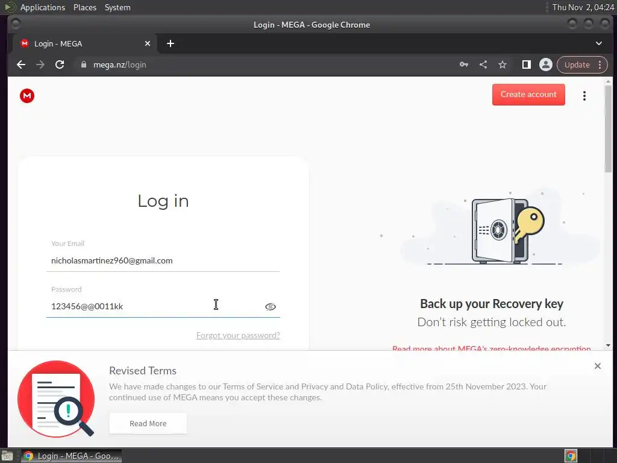Screen dimensions: 617x463
Task: Click the Create account button
Action: (528, 95)
